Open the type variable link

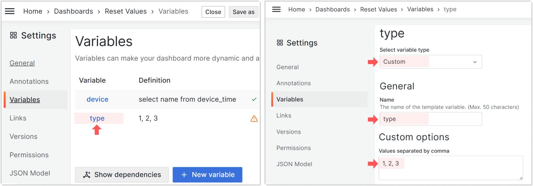[x=97, y=118]
